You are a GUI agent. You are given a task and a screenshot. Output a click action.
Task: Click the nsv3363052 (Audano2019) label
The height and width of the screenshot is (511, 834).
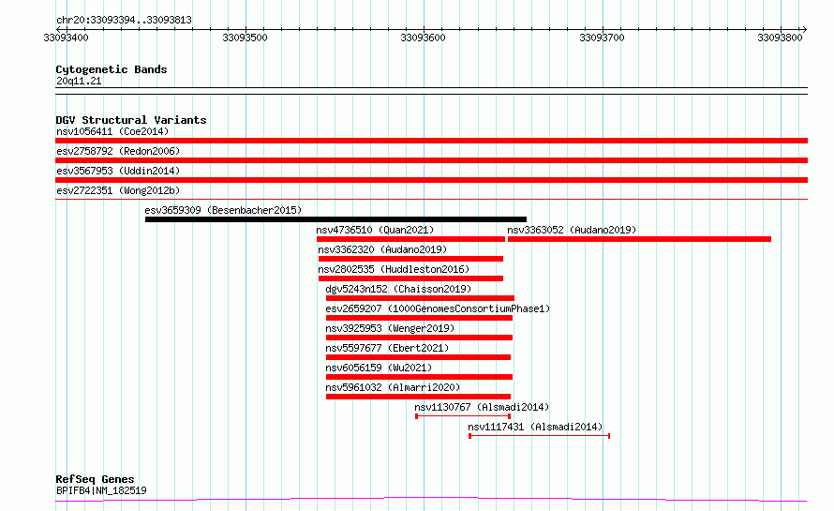pyautogui.click(x=572, y=230)
